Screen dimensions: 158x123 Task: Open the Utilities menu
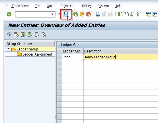pos(86,6)
